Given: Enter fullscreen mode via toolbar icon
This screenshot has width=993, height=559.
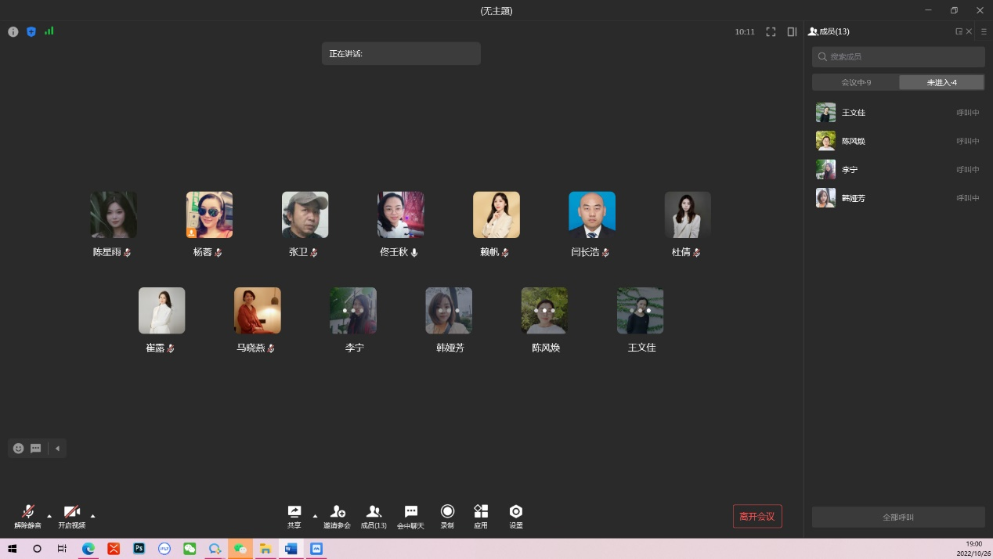Looking at the screenshot, I should click(771, 32).
